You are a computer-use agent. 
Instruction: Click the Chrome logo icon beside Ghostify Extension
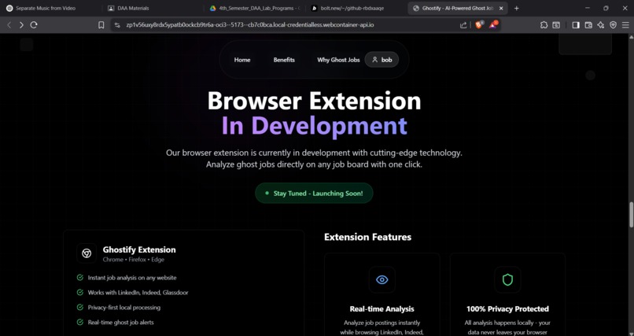click(x=87, y=253)
